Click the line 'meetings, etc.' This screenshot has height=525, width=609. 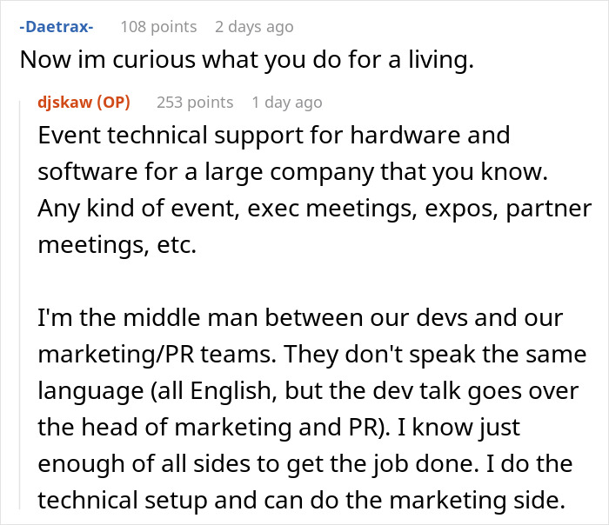pyautogui.click(x=117, y=245)
